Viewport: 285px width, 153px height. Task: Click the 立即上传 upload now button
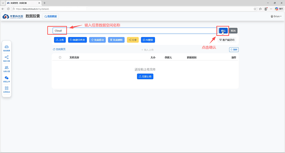[x=145, y=76]
